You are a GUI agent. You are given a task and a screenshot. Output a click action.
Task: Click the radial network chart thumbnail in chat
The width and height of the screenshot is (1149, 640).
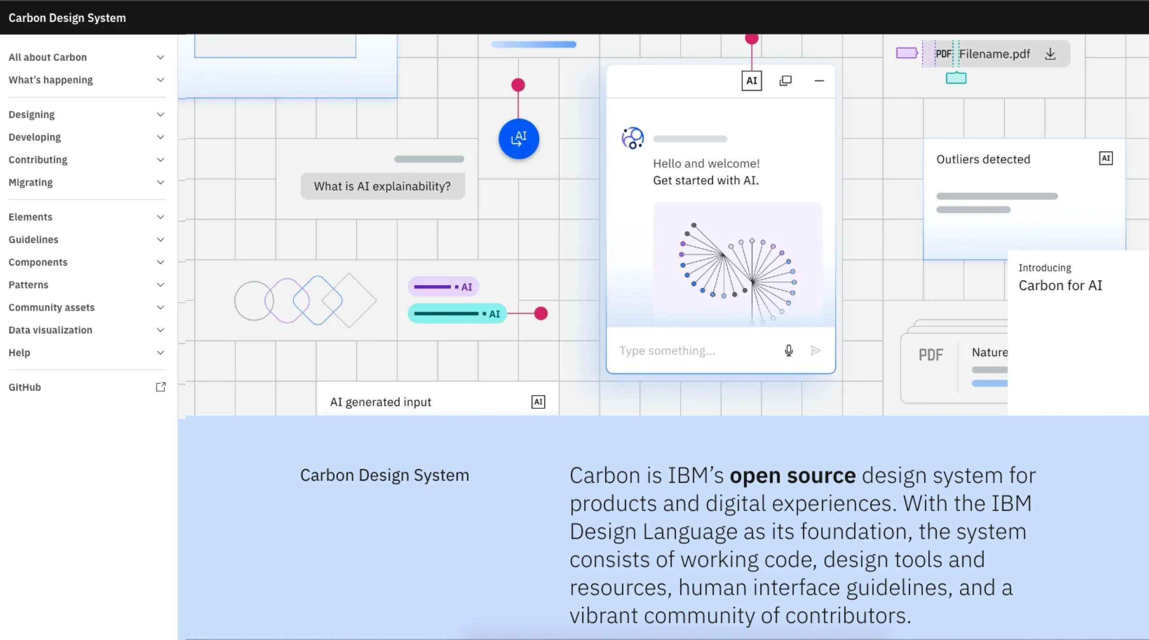(737, 264)
